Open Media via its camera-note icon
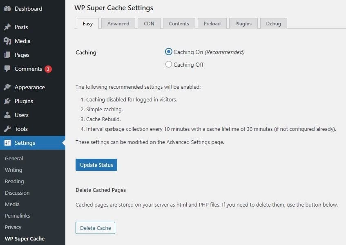 (7, 41)
